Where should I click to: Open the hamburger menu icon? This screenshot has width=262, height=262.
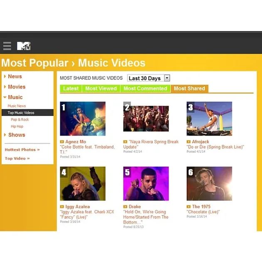coord(7,46)
